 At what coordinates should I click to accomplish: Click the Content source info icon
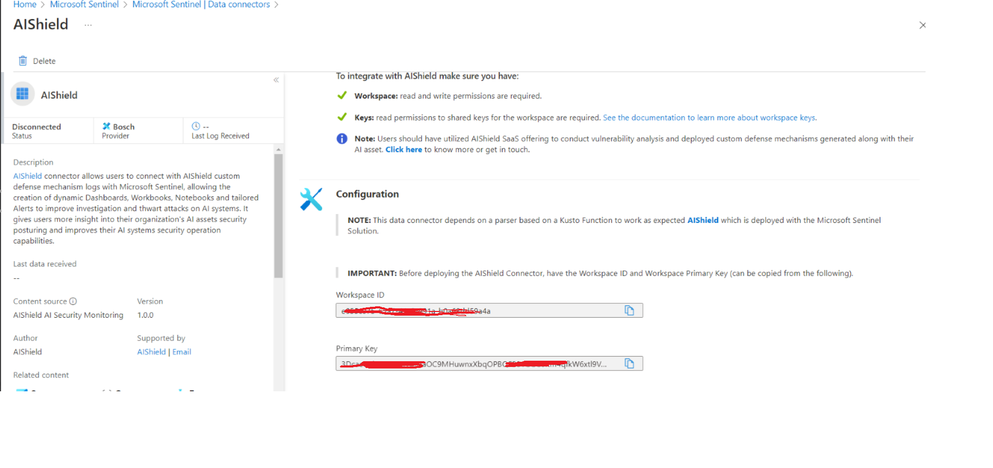[x=73, y=302]
